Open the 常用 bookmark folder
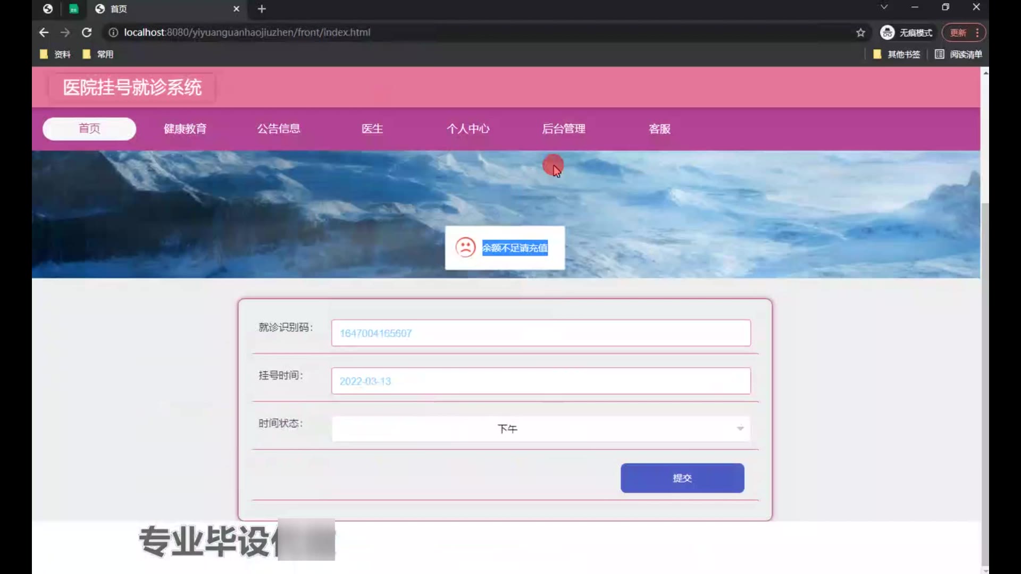 (x=98, y=54)
